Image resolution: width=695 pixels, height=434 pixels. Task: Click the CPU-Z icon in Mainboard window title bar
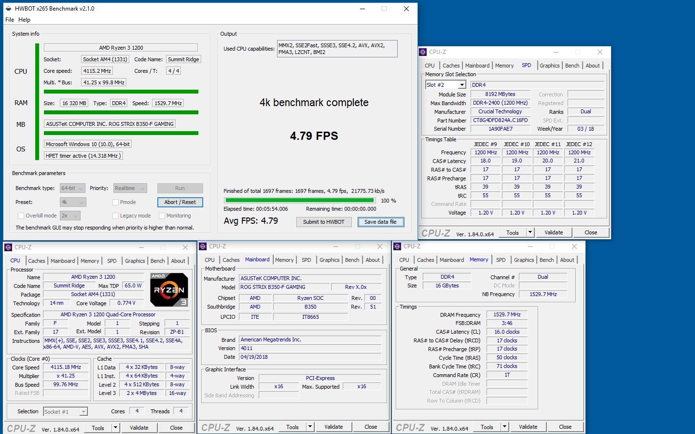pyautogui.click(x=203, y=246)
